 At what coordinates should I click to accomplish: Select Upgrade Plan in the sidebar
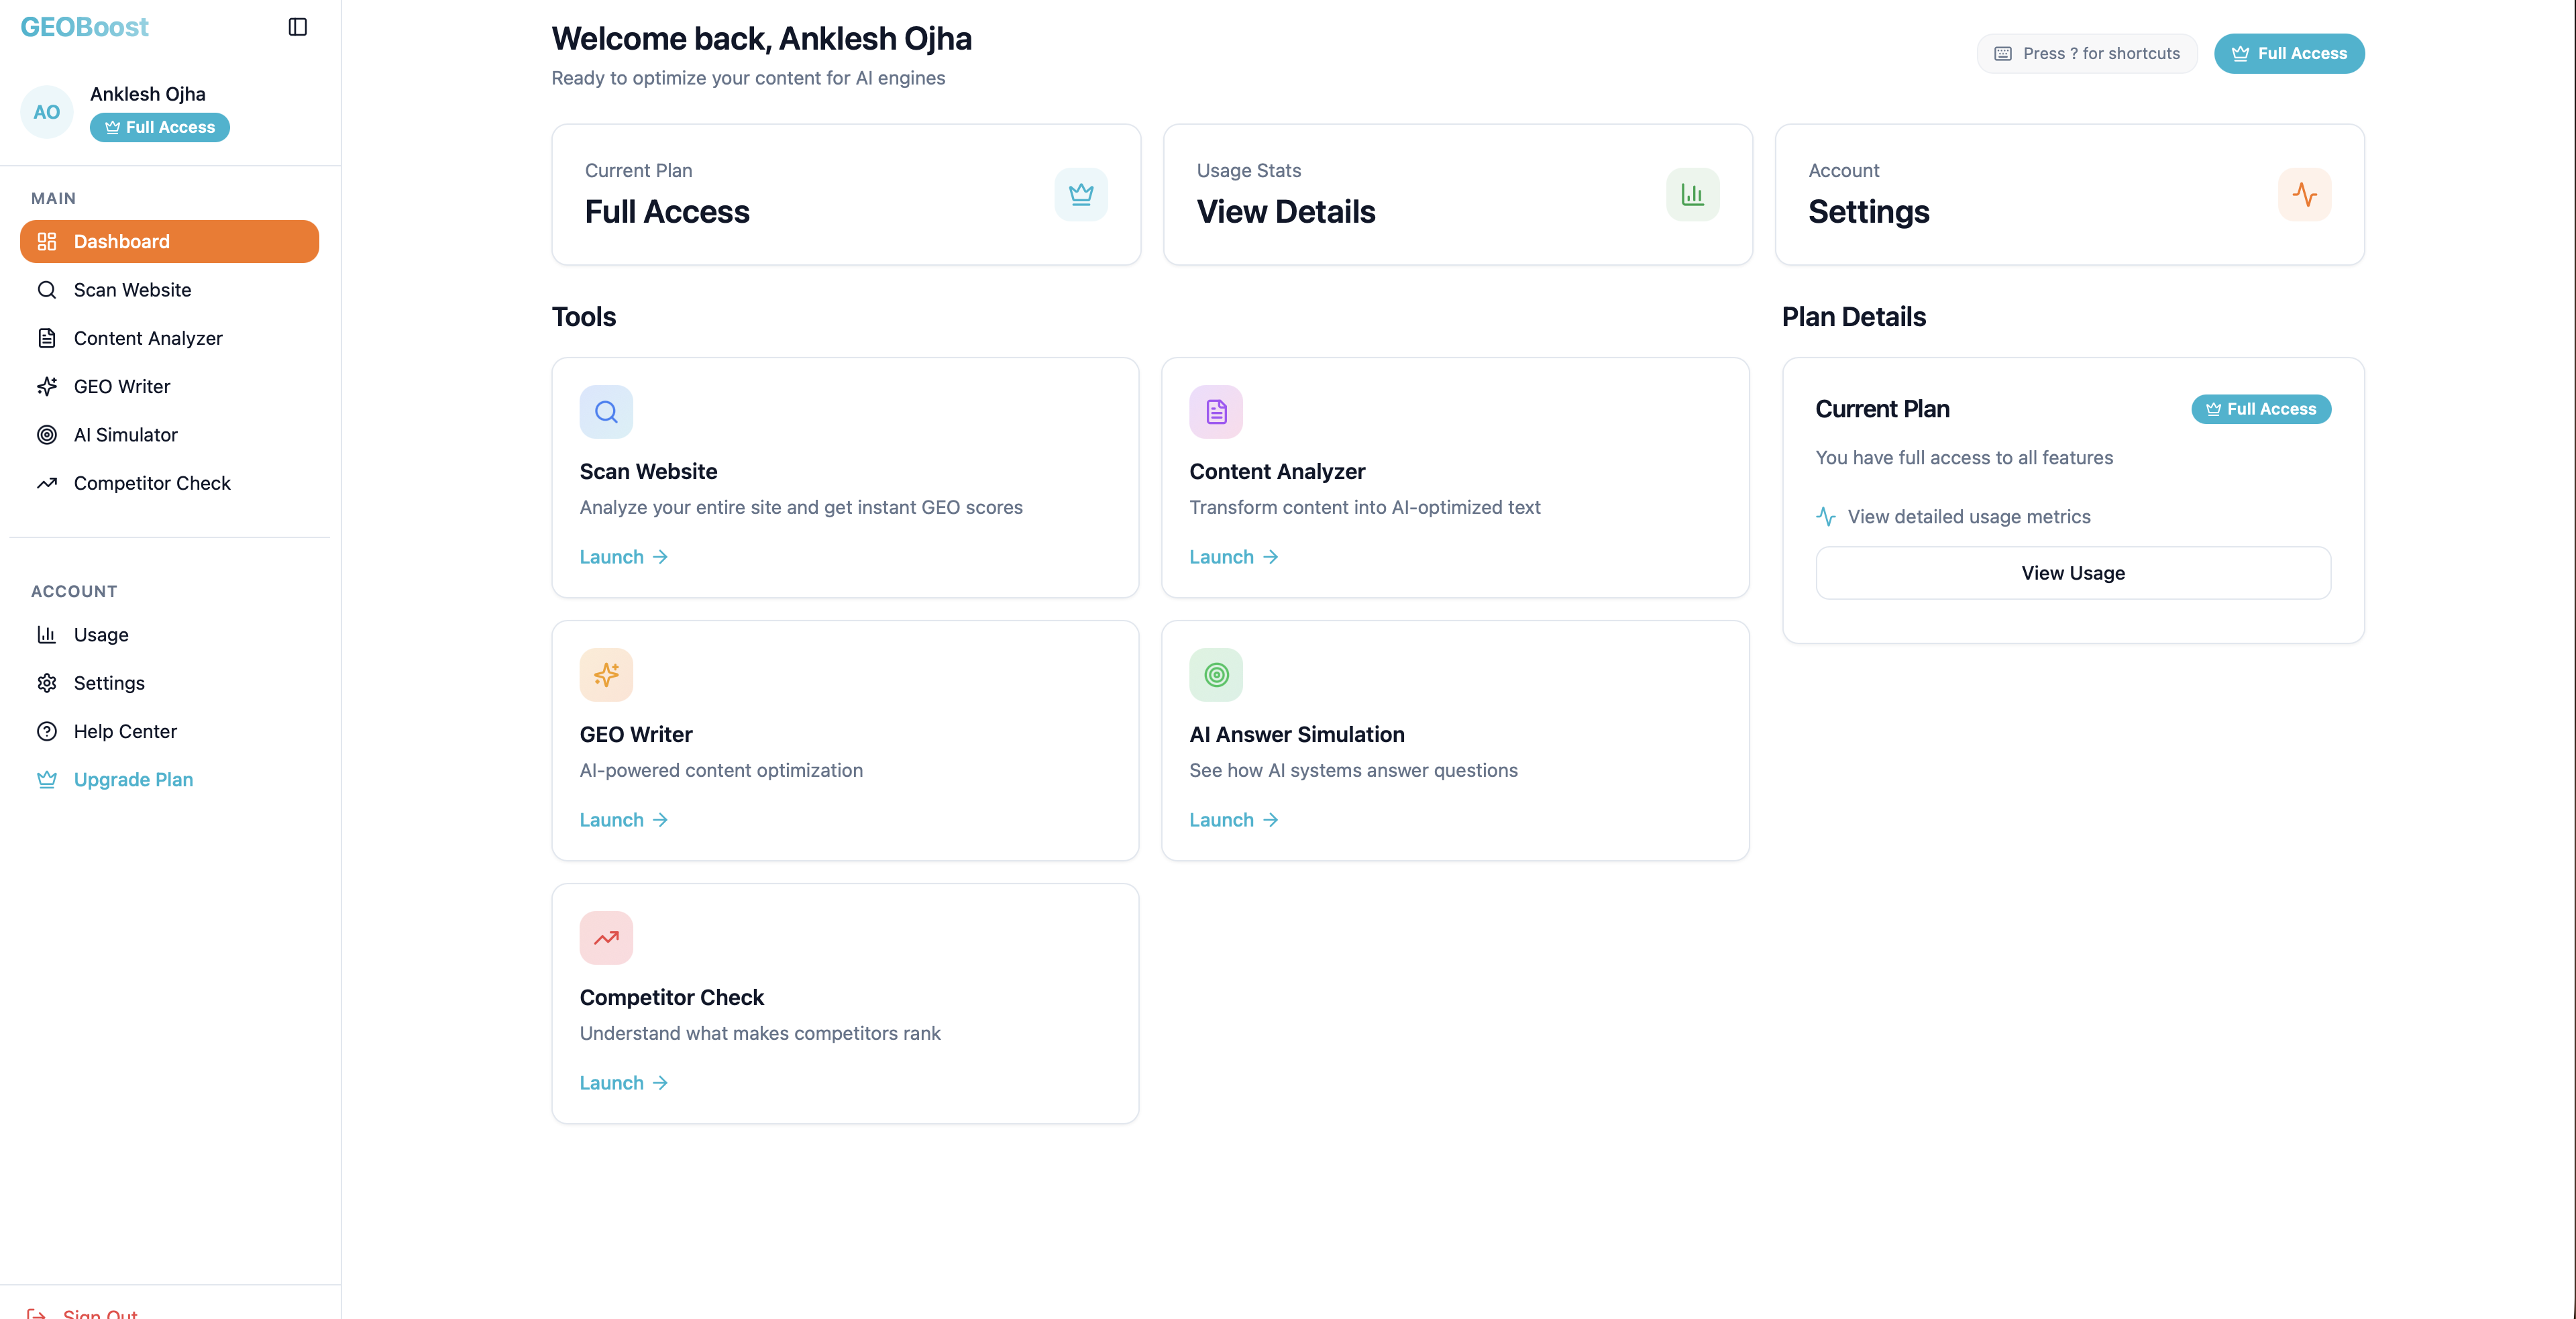(x=133, y=779)
